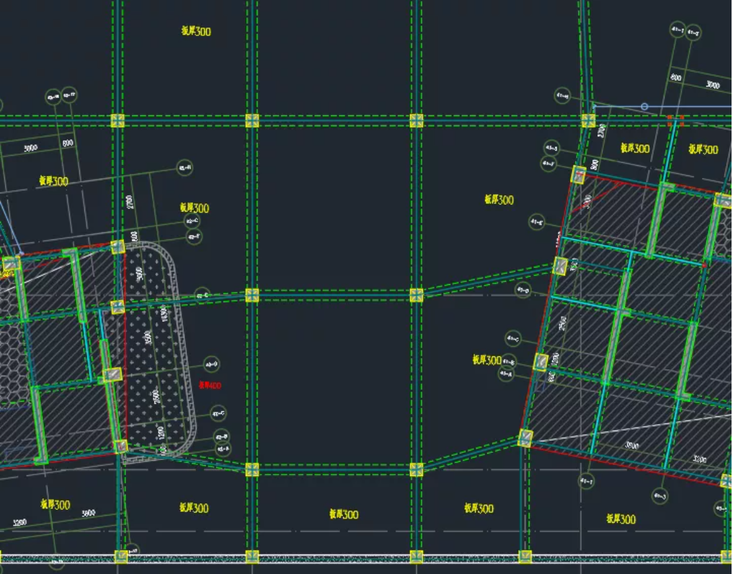Select the yellow column marker at top-left grid intersection

(x=117, y=120)
